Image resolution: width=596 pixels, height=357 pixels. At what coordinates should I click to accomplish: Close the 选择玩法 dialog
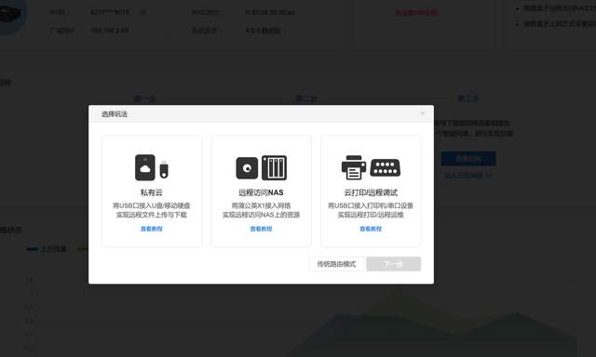422,113
